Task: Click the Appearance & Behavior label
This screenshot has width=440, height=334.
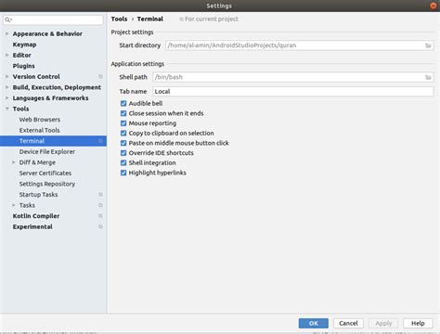Action: pos(47,33)
